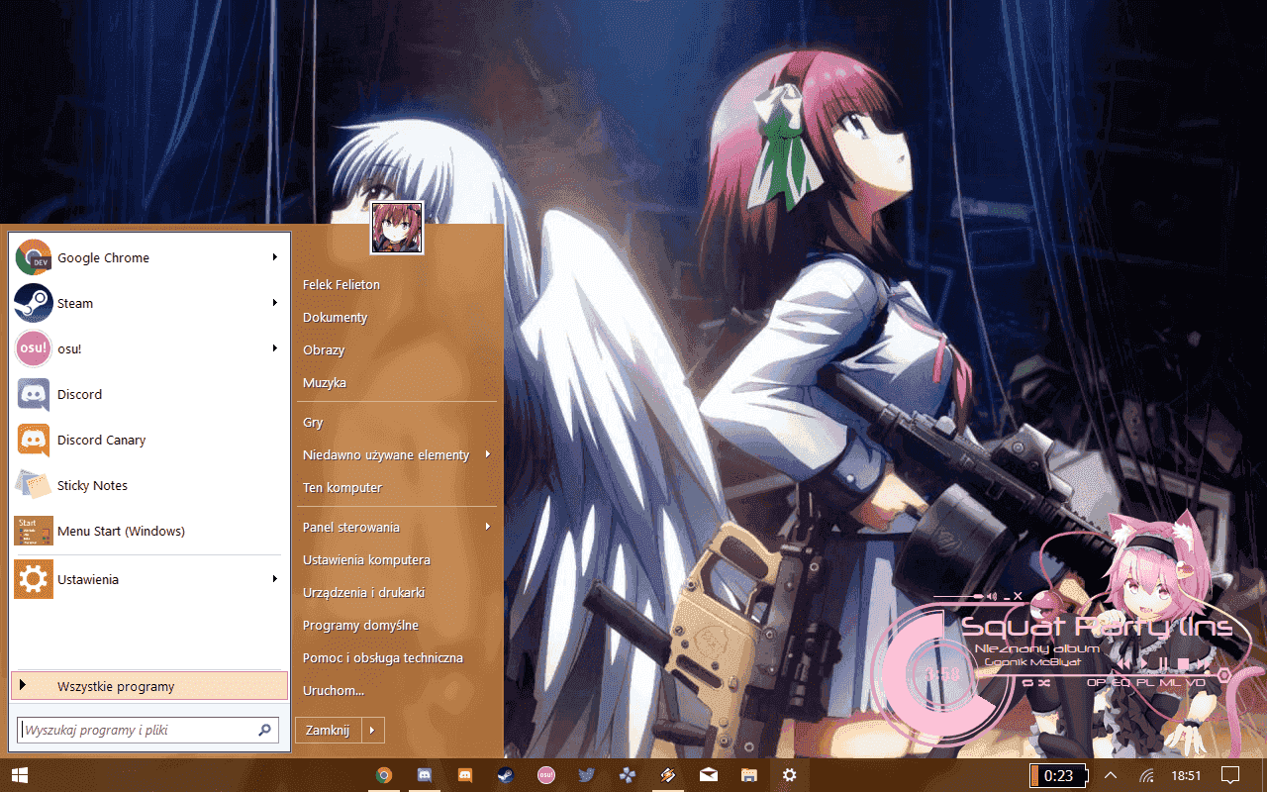This screenshot has height=792, width=1267.
Task: Toggle the EQ equalizer in music widget
Action: click(1119, 682)
